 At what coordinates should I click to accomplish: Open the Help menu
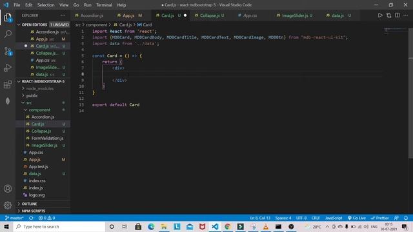click(x=121, y=5)
